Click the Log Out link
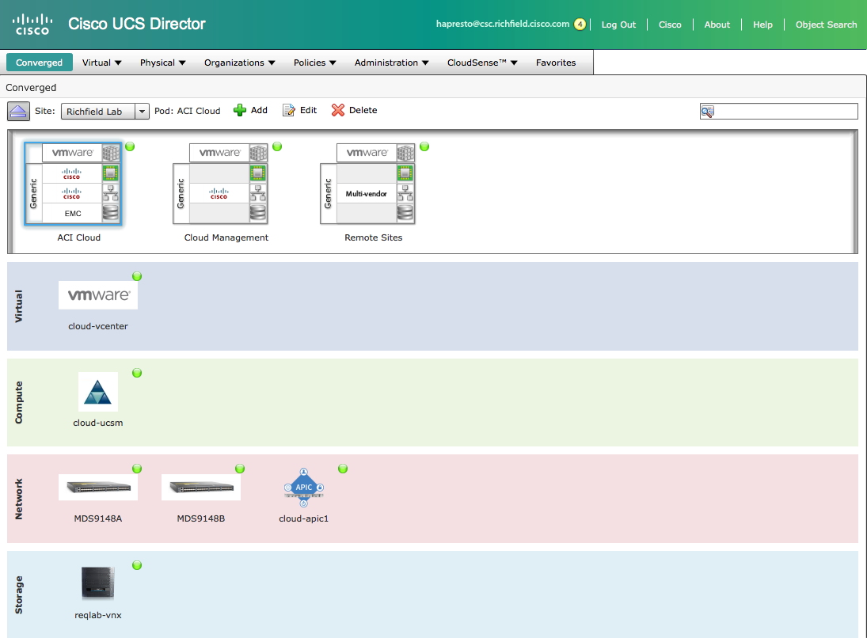 click(618, 25)
